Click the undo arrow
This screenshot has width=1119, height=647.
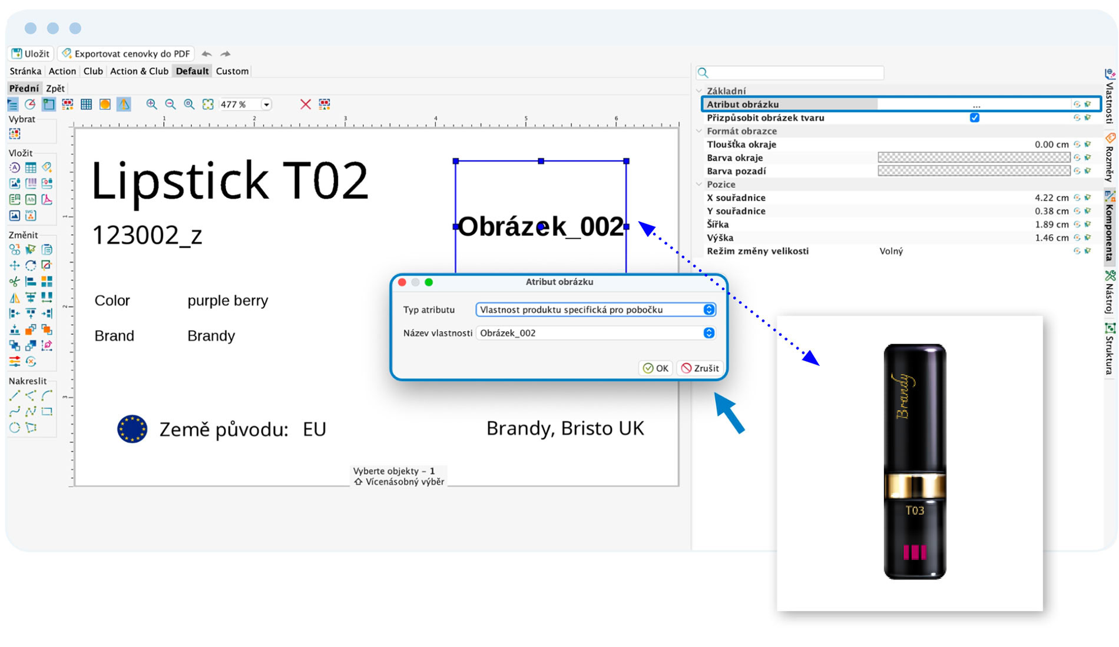tap(207, 54)
